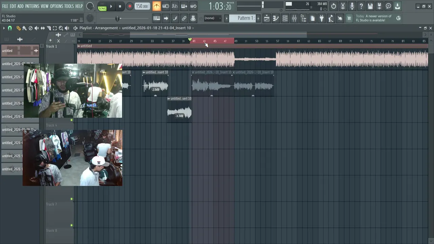
Task: Open the Channel rack icon
Action: click(285, 18)
